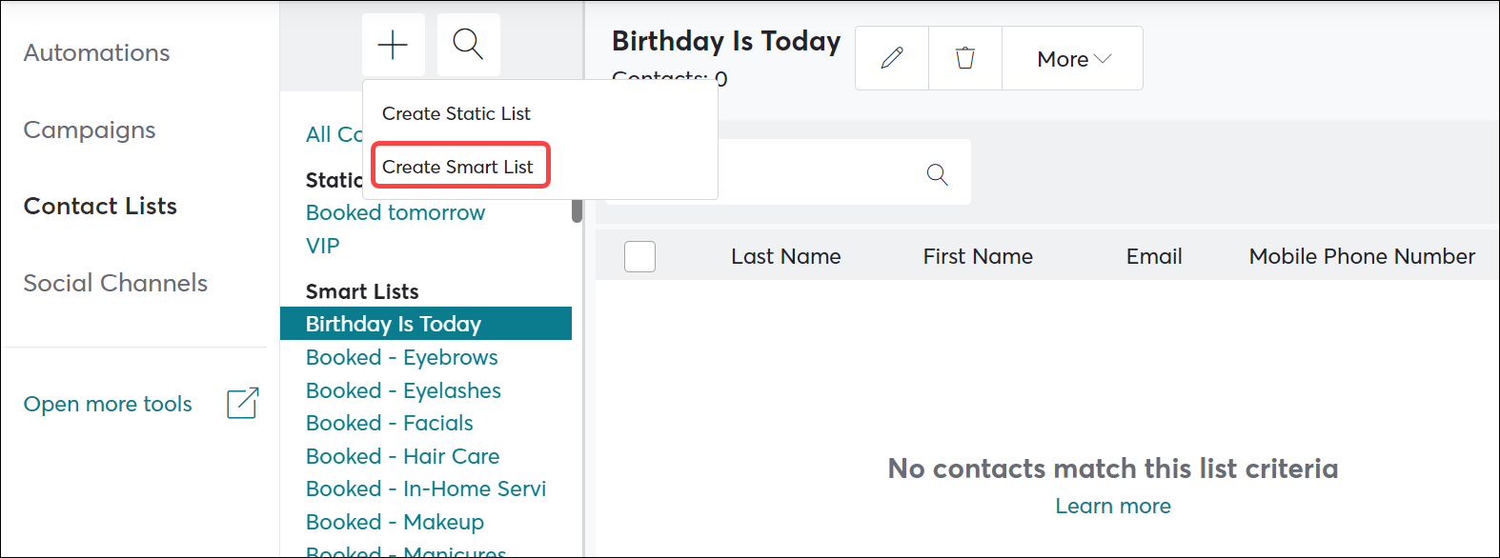The height and width of the screenshot is (558, 1500).
Task: Delete the list via the trash icon
Action: (x=964, y=58)
